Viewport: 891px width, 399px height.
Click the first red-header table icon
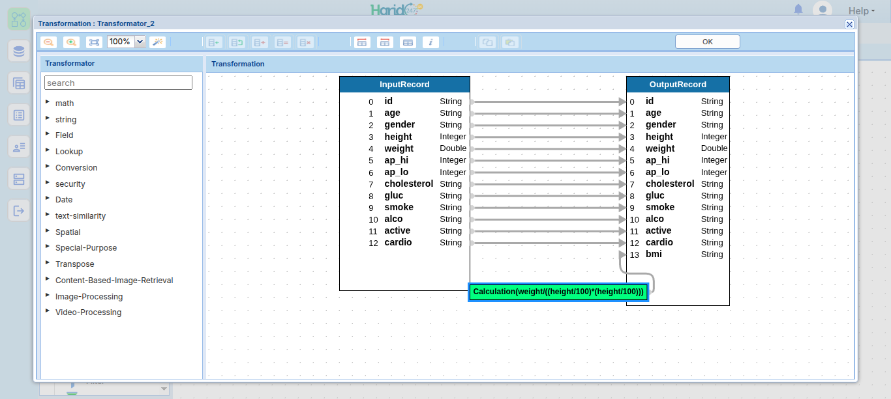(x=362, y=42)
